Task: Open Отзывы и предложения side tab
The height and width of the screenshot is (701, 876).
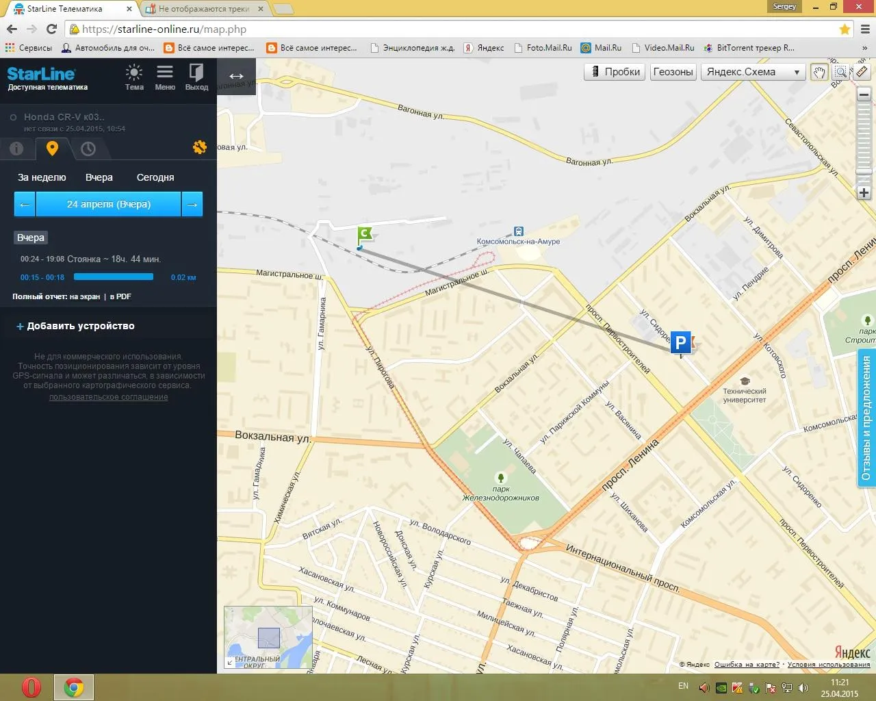Action: (x=866, y=418)
